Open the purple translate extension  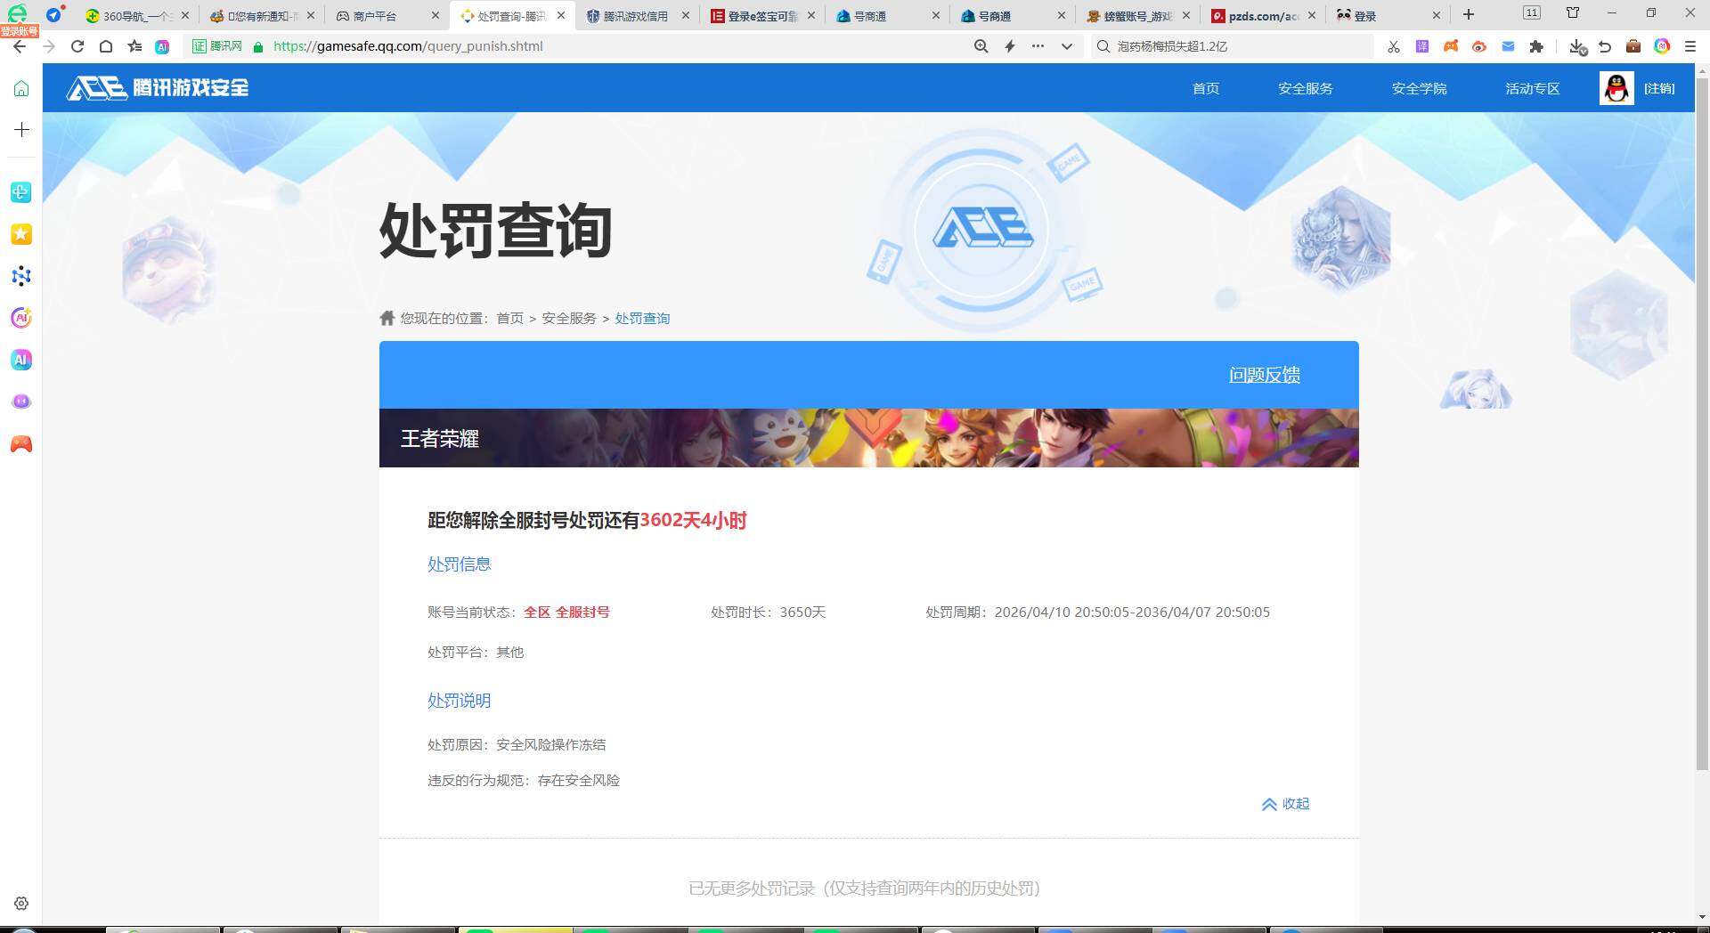click(x=1422, y=46)
